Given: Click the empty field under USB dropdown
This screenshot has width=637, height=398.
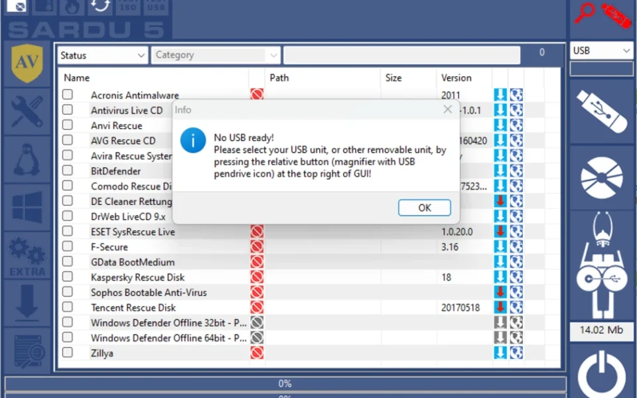Looking at the screenshot, I should (x=602, y=68).
